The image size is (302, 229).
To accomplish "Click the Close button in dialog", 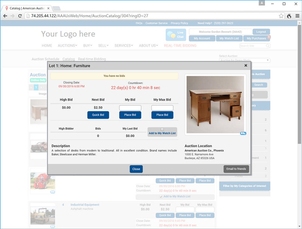I will point(136,169).
